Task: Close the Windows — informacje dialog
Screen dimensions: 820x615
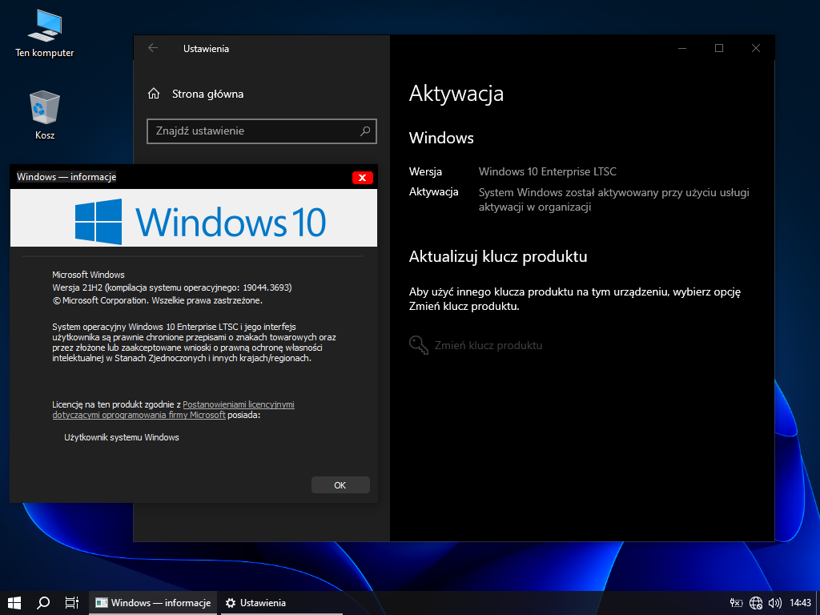Action: pos(362,178)
